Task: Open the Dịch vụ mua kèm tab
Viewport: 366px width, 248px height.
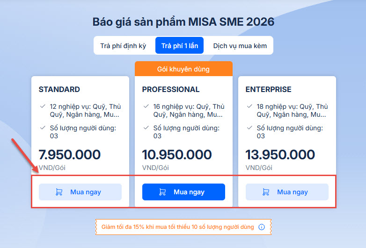Action: 240,46
